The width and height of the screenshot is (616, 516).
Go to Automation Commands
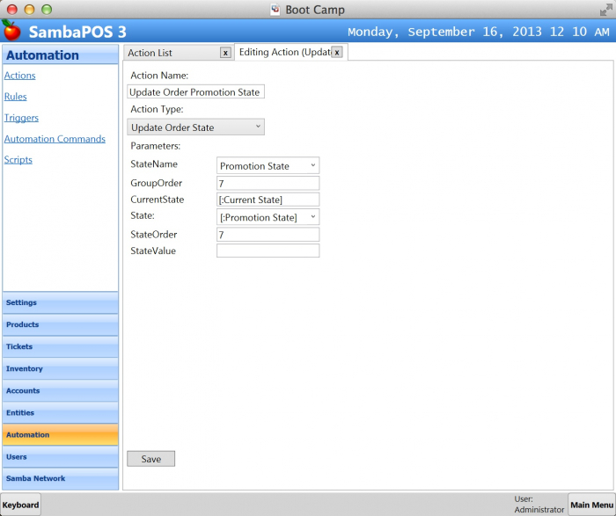(x=55, y=139)
